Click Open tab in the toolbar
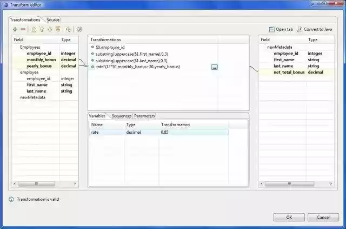346x229 pixels. (281, 29)
